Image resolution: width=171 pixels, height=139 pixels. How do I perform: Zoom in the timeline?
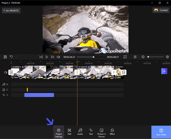pyautogui.click(x=167, y=57)
